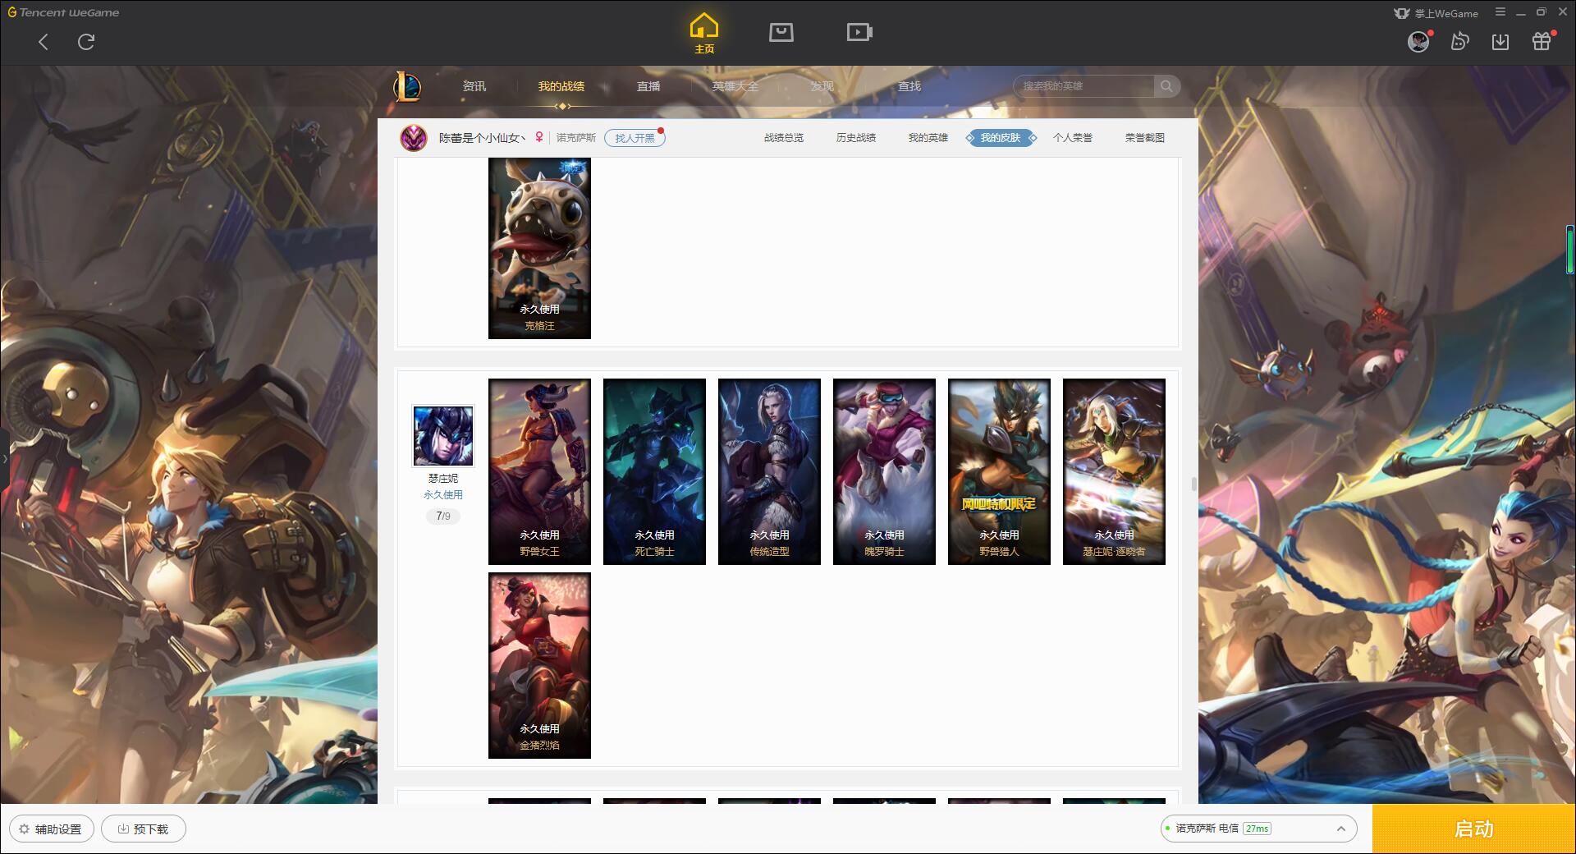Screen dimensions: 1576x854
Task: Switch to the 直播 tab
Action: click(x=648, y=86)
